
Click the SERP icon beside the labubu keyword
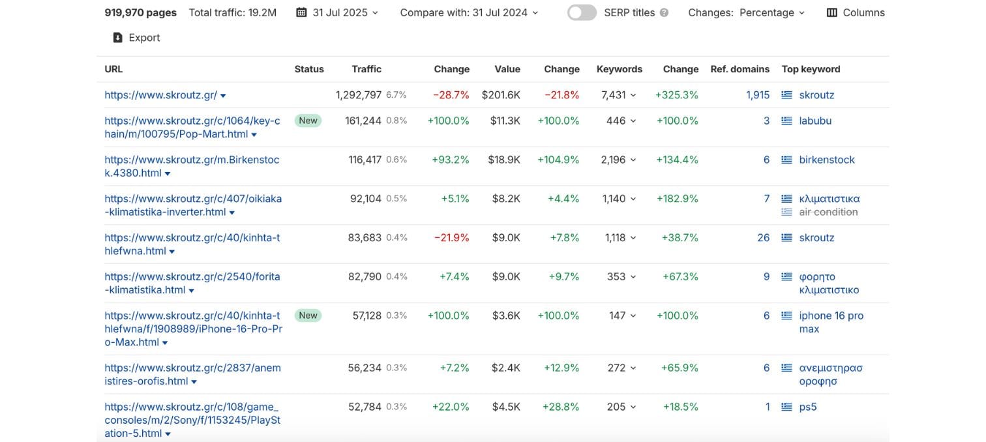click(x=786, y=121)
